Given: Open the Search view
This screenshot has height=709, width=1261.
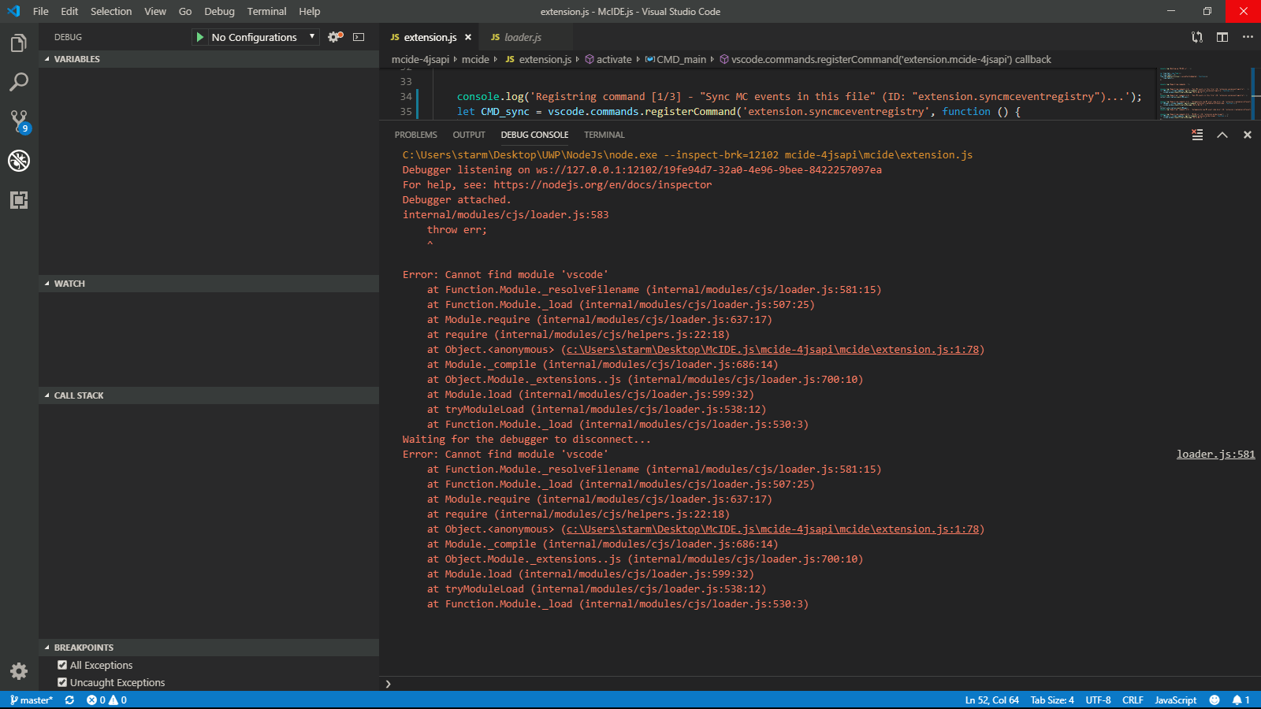Looking at the screenshot, I should point(19,82).
